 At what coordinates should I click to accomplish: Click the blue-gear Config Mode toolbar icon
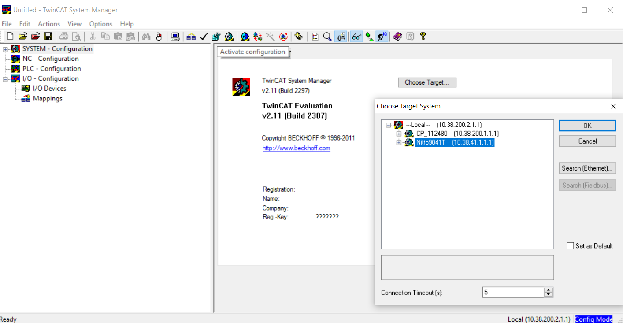245,37
